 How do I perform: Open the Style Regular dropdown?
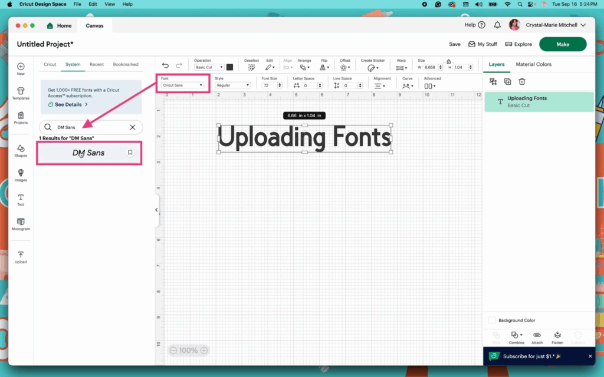coord(232,85)
